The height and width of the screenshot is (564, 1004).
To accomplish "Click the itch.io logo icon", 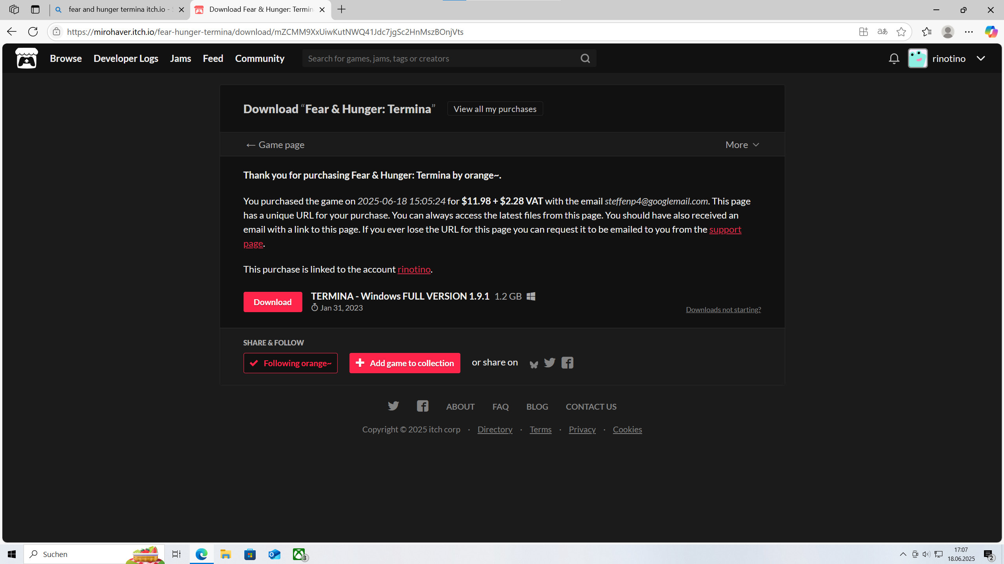I will [x=27, y=58].
